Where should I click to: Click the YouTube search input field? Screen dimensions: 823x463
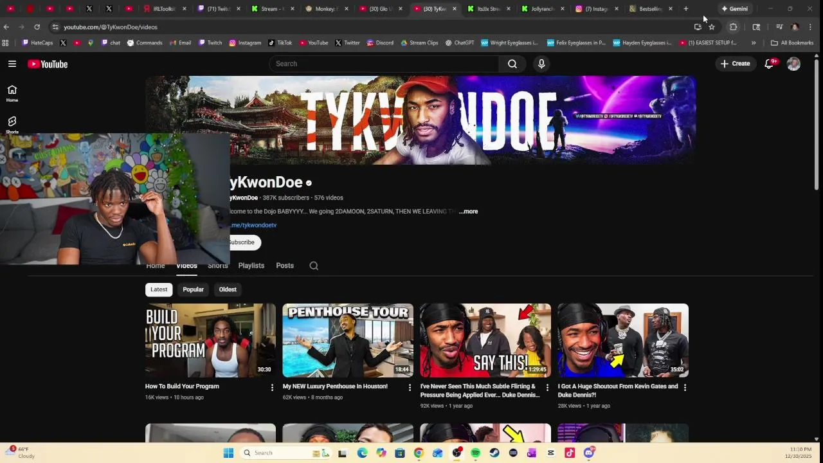[384, 64]
